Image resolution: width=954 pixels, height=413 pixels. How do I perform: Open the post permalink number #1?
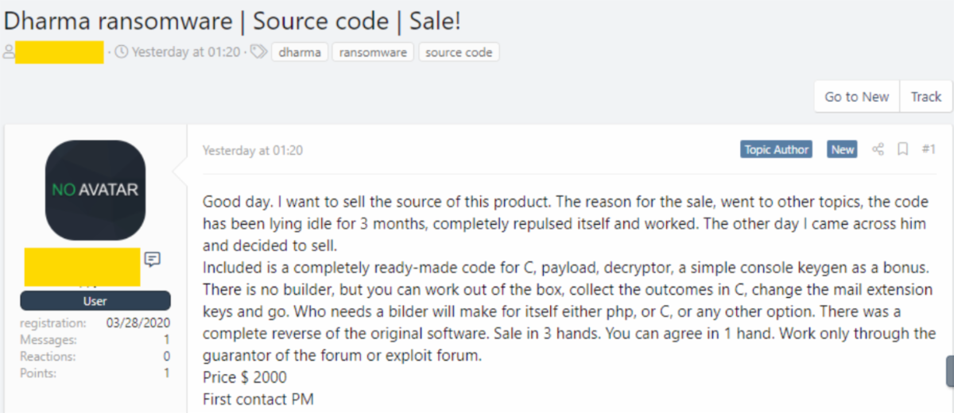pyautogui.click(x=928, y=149)
